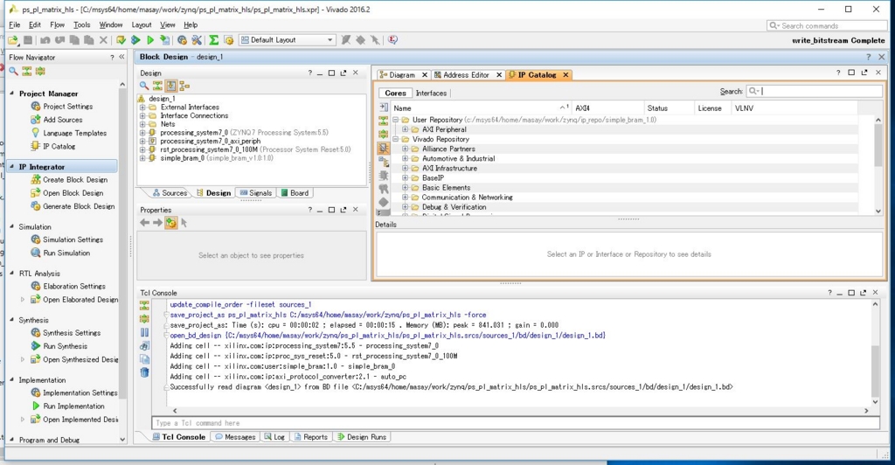Click the wrench tools toolbar icon

197,40
